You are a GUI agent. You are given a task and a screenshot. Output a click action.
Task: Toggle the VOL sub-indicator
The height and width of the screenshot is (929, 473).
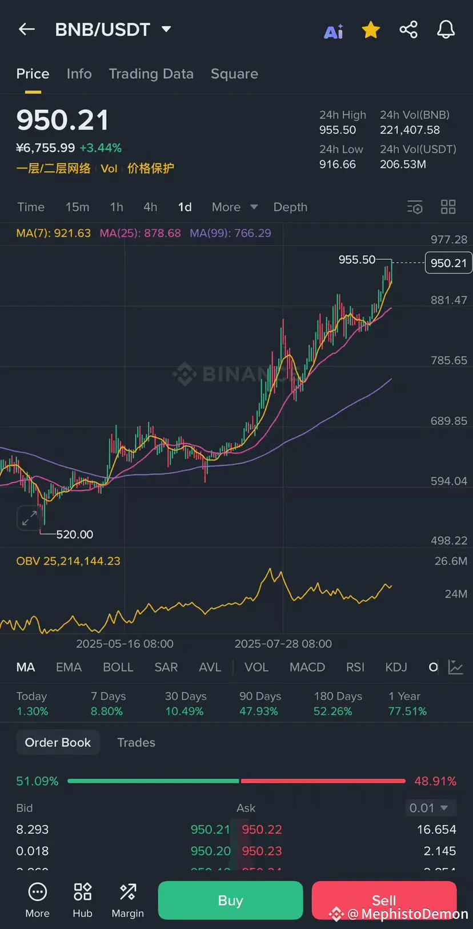[x=256, y=667]
